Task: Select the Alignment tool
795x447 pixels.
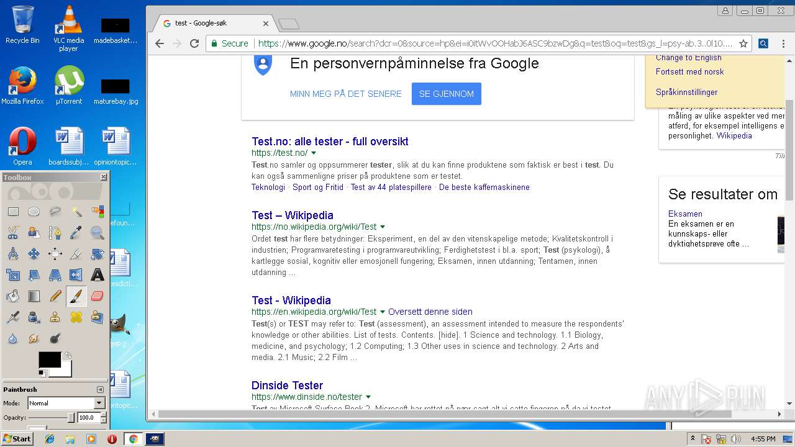Action: (x=55, y=254)
